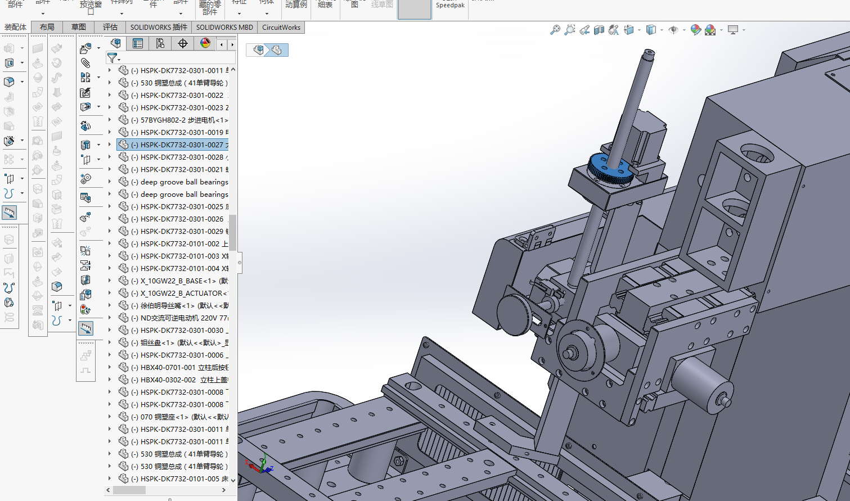Click the first breadcrumb assembly icon in viewport
Image resolution: width=850 pixels, height=501 pixels.
click(259, 50)
